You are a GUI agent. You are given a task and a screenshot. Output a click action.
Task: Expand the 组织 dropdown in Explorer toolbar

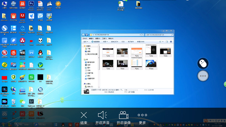point(86,41)
